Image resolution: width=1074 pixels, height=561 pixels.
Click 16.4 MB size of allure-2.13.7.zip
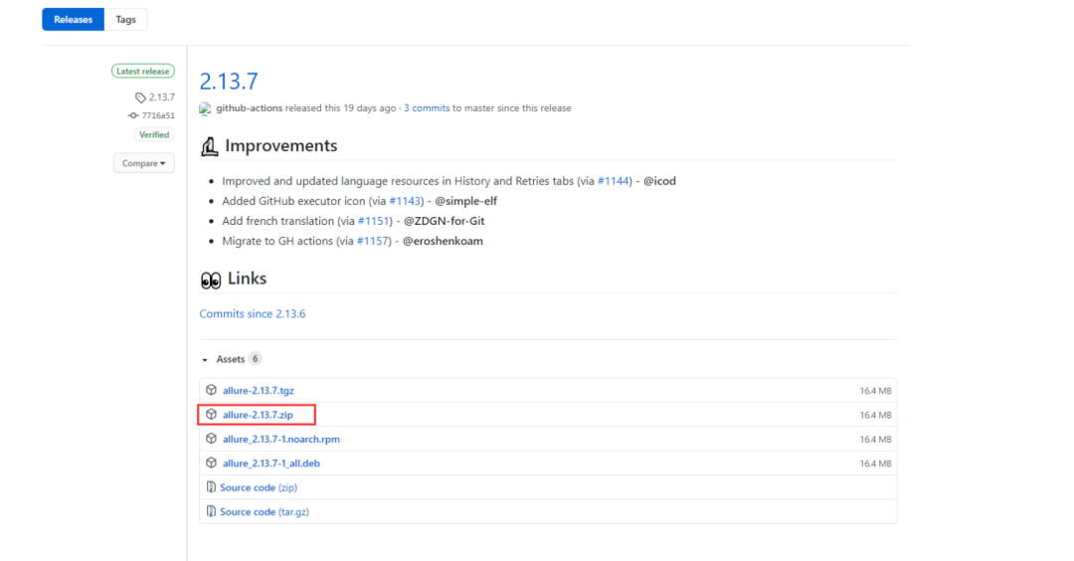(x=875, y=415)
